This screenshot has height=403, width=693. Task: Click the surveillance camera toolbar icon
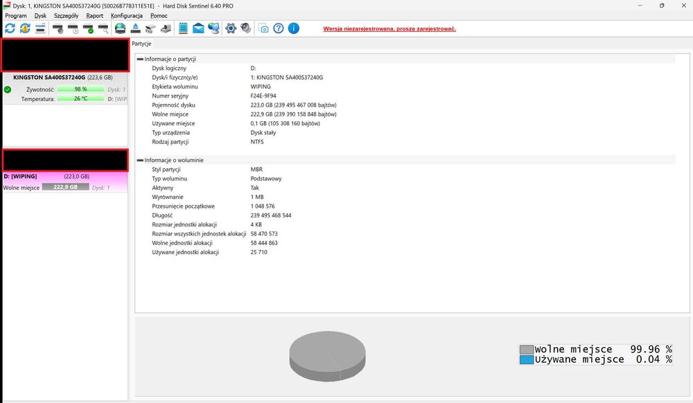click(150, 28)
